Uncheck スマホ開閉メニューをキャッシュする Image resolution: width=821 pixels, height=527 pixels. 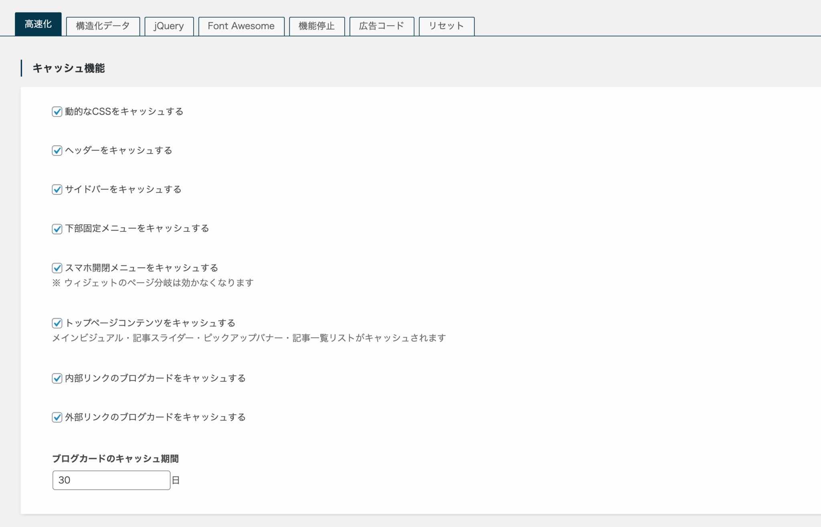(57, 268)
